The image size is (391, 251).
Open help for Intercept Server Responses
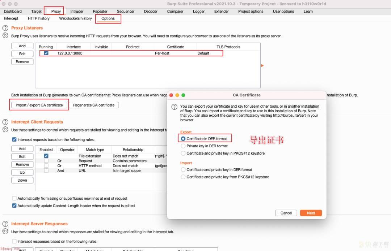tap(5, 224)
